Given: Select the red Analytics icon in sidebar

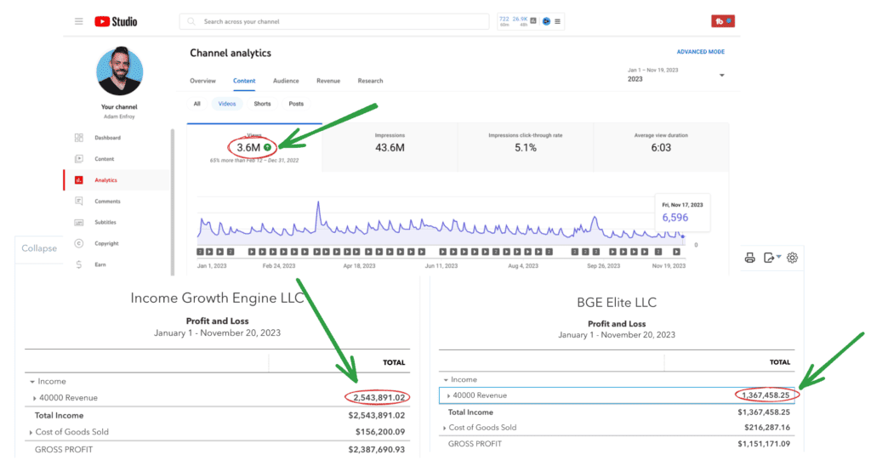Looking at the screenshot, I should click(79, 180).
